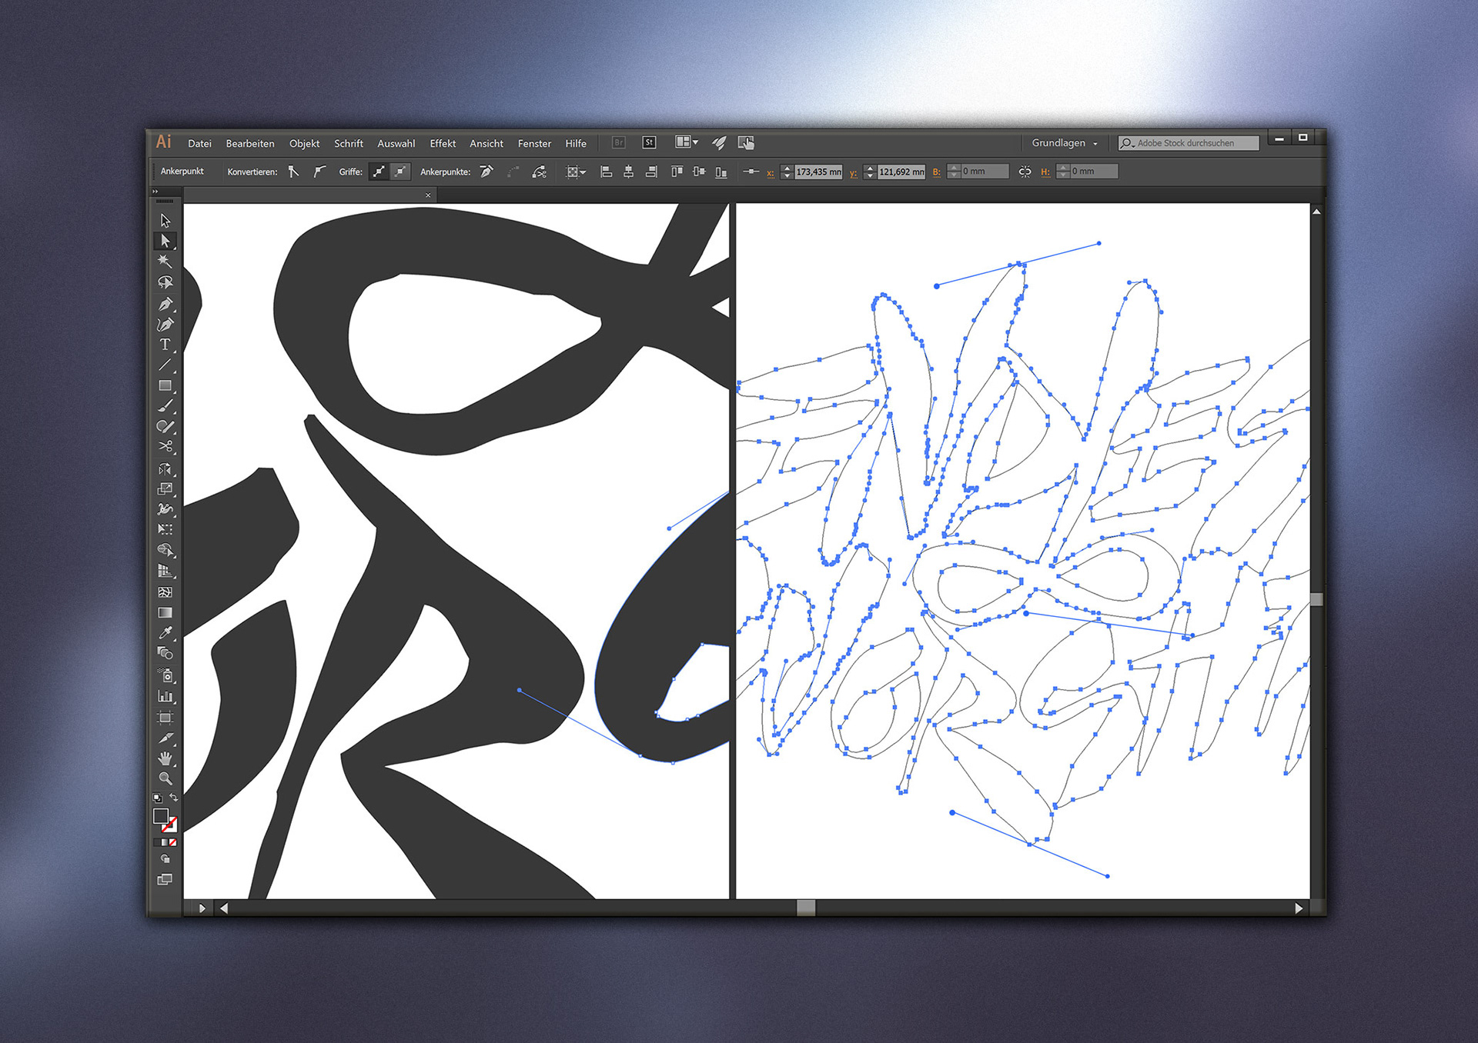This screenshot has height=1043, width=1478.
Task: Activate the Eyedropper tool
Action: point(165,633)
